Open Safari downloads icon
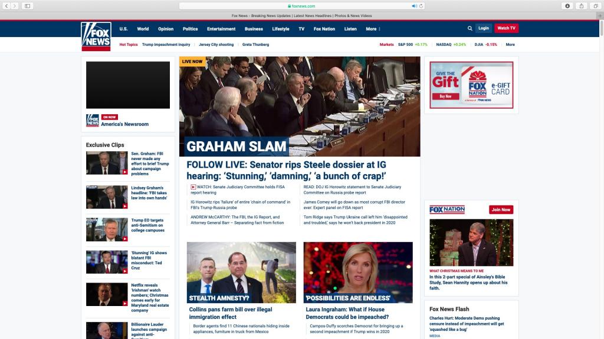The width and height of the screenshot is (604, 339). click(567, 6)
